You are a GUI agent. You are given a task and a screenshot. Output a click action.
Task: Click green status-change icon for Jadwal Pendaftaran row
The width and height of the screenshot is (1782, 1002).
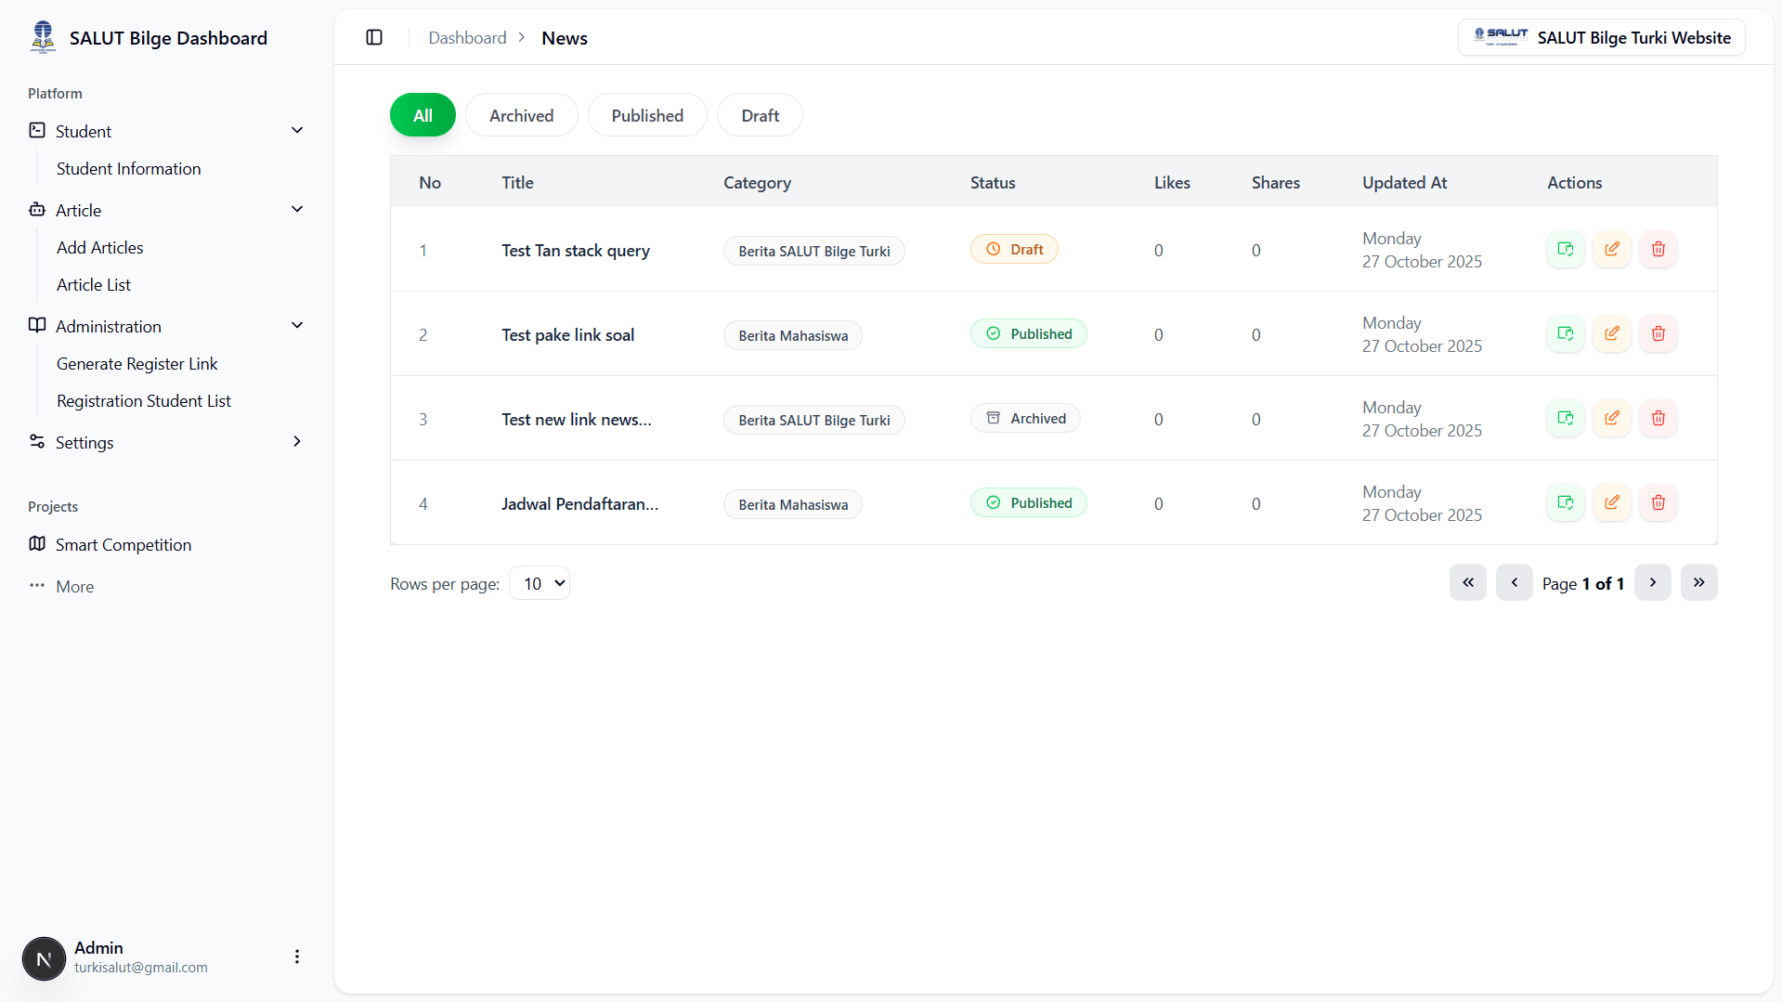(1565, 502)
